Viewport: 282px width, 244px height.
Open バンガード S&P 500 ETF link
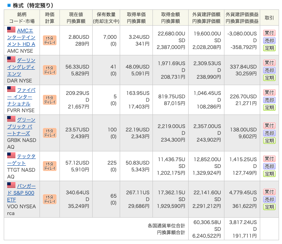point(21,193)
